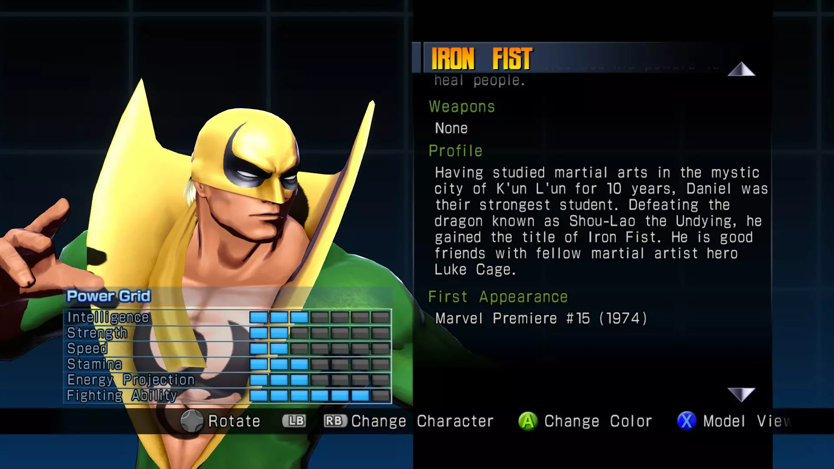Click the green A button icon
Screen dimensions: 834x469
click(528, 421)
